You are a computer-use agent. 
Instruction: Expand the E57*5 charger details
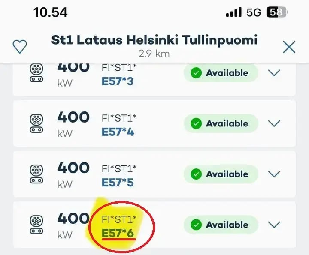(274, 174)
